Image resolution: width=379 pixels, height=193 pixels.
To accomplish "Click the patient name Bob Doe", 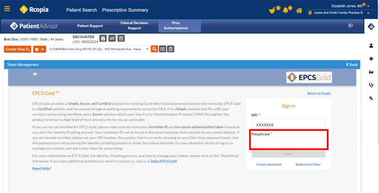I will (11, 39).
